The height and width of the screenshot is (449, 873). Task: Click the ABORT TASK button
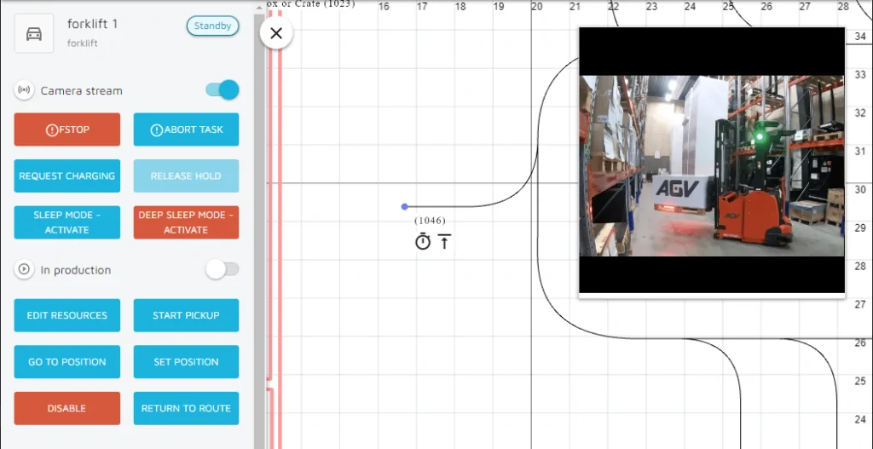(186, 130)
